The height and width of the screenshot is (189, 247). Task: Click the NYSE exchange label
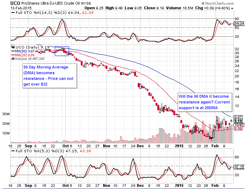[86, 3]
